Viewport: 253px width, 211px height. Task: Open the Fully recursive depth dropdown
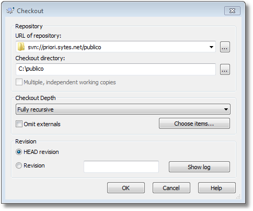pyautogui.click(x=123, y=109)
